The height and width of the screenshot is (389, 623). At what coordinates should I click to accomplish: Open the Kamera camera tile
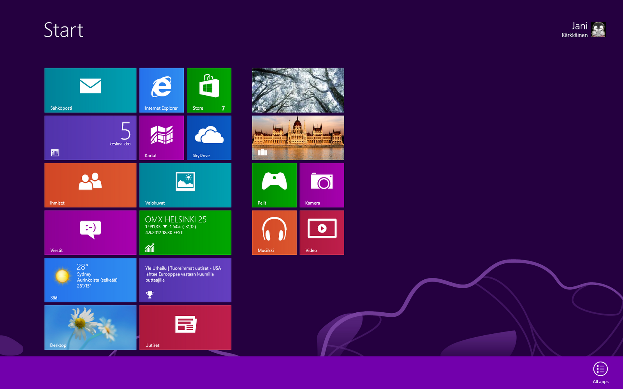coord(322,185)
